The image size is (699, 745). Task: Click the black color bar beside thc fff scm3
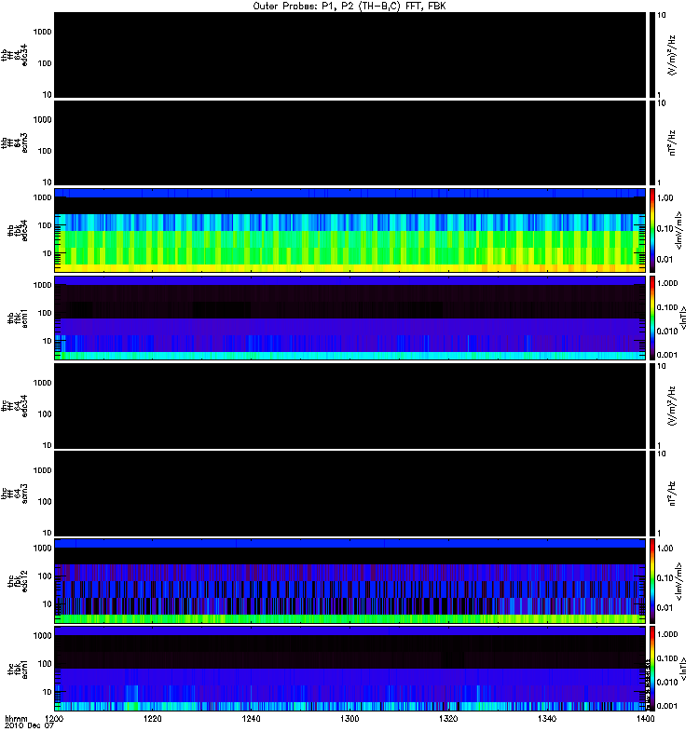click(x=651, y=494)
